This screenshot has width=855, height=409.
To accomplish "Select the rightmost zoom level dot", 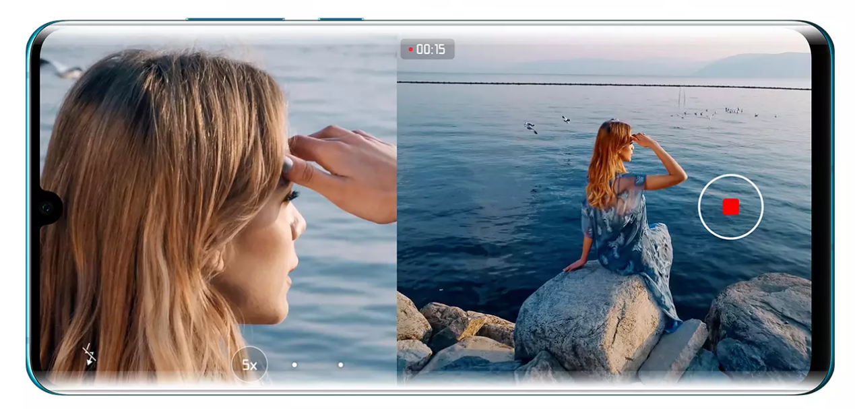I will coord(340,365).
